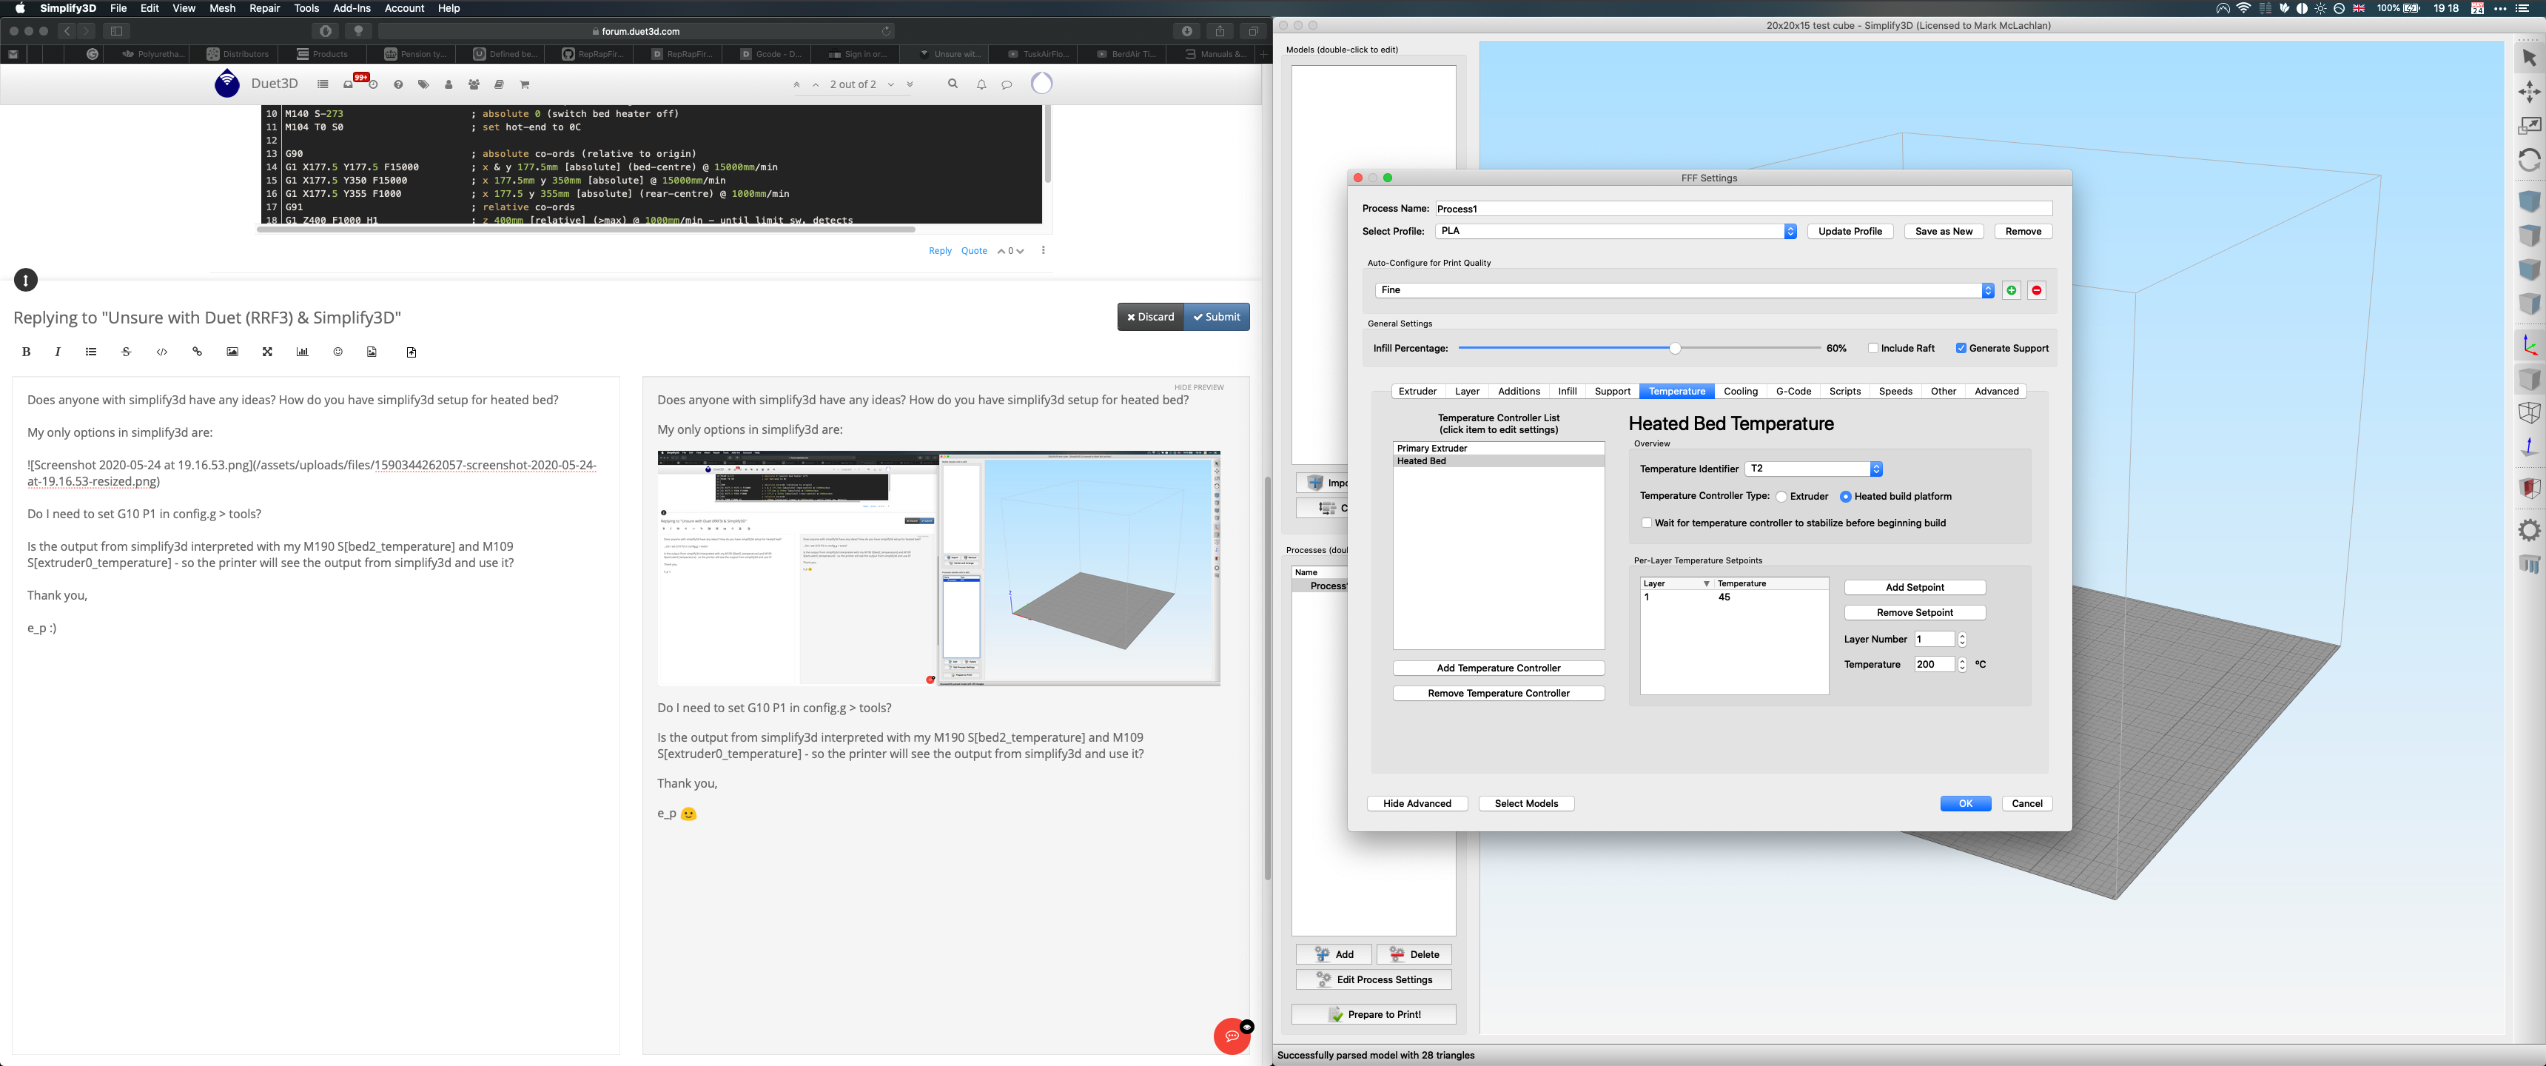Click Temperature value stepper arrows
This screenshot has height=1066, width=2546.
(1962, 665)
